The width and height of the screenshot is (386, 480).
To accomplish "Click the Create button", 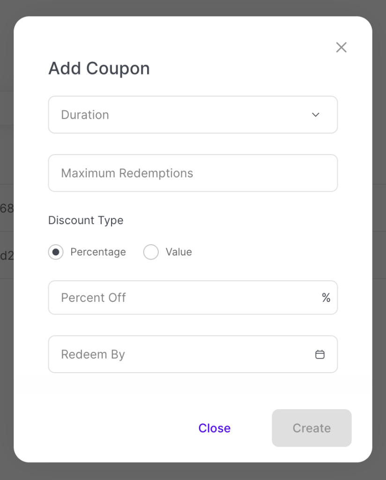I will pos(312,428).
